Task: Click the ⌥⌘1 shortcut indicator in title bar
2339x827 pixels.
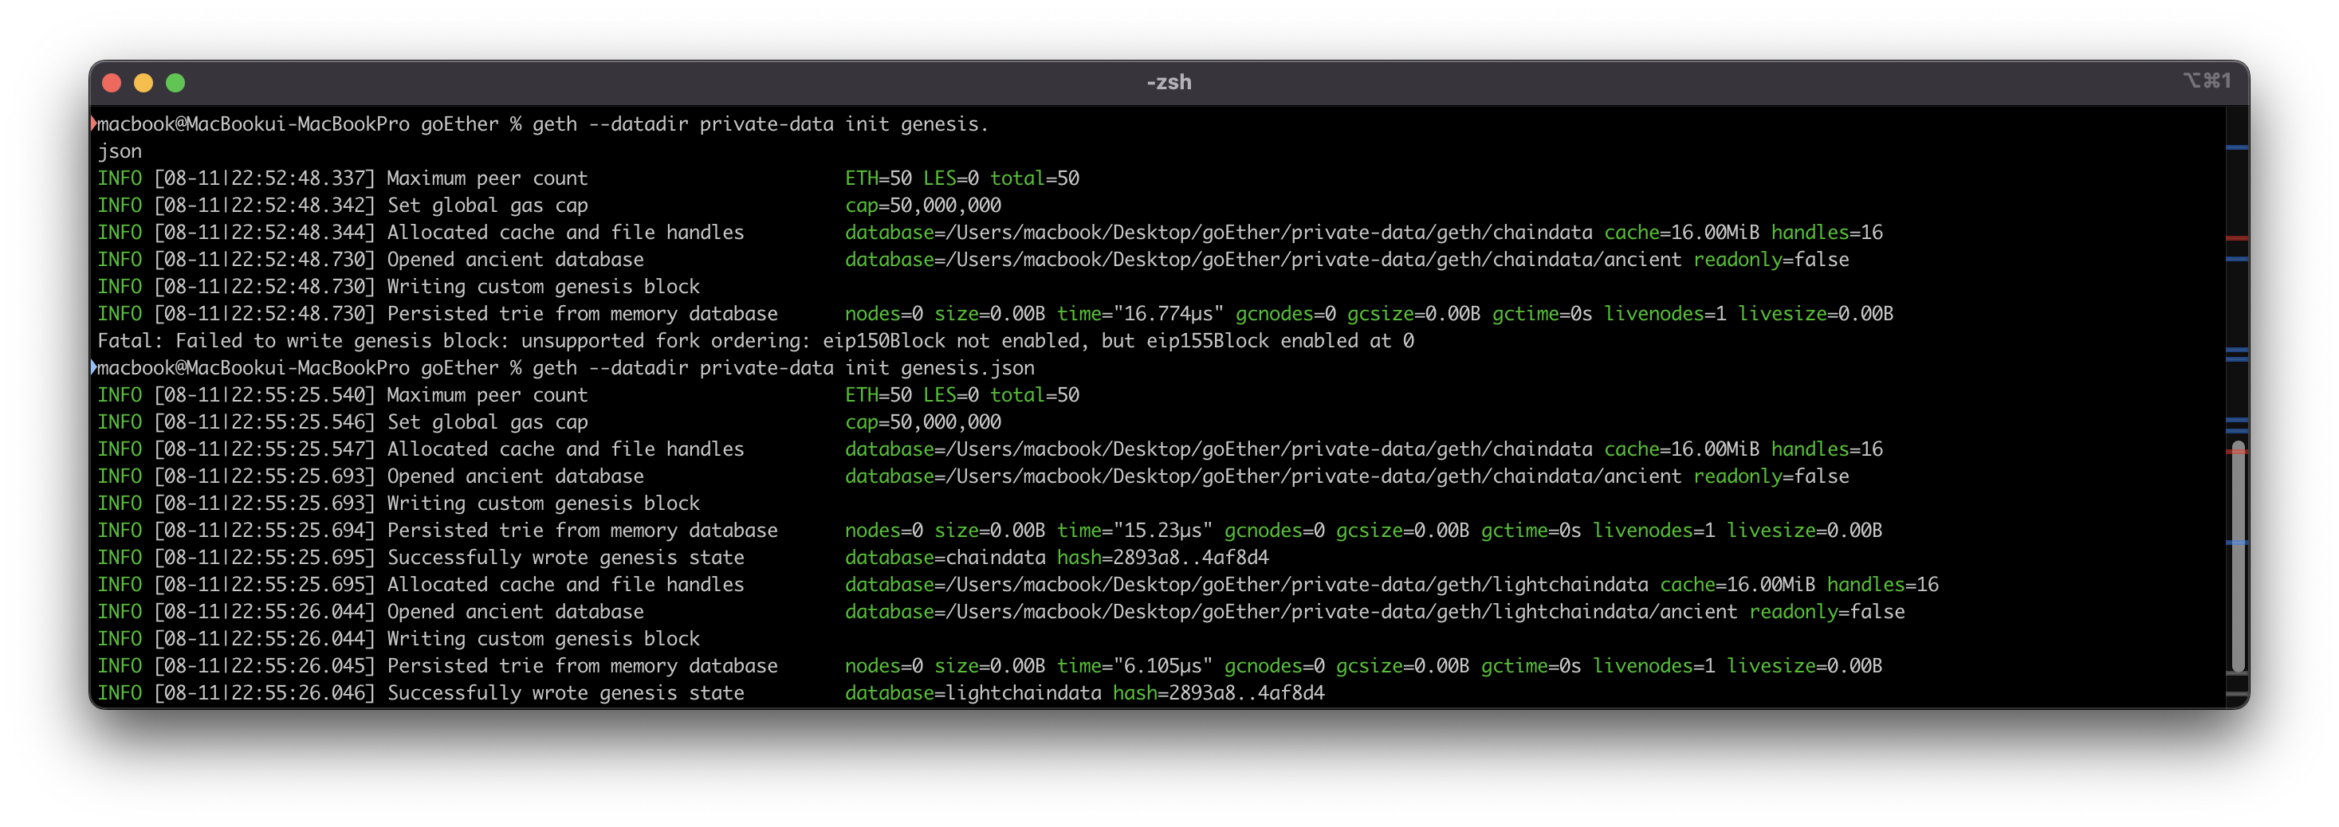Action: (x=2207, y=80)
